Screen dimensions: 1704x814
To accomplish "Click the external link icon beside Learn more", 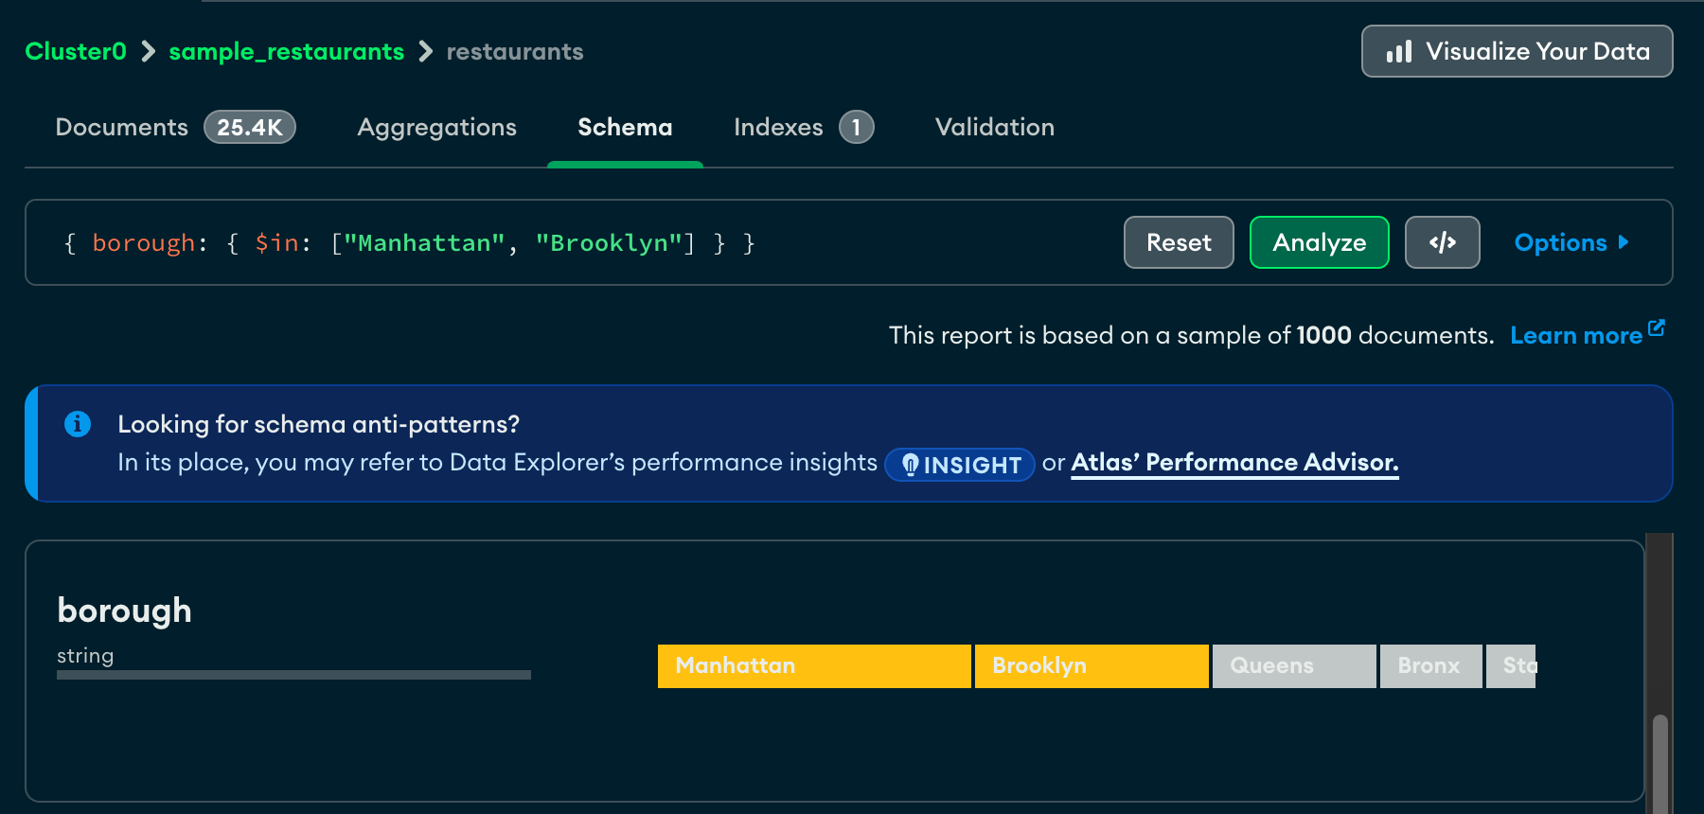I will point(1657,327).
